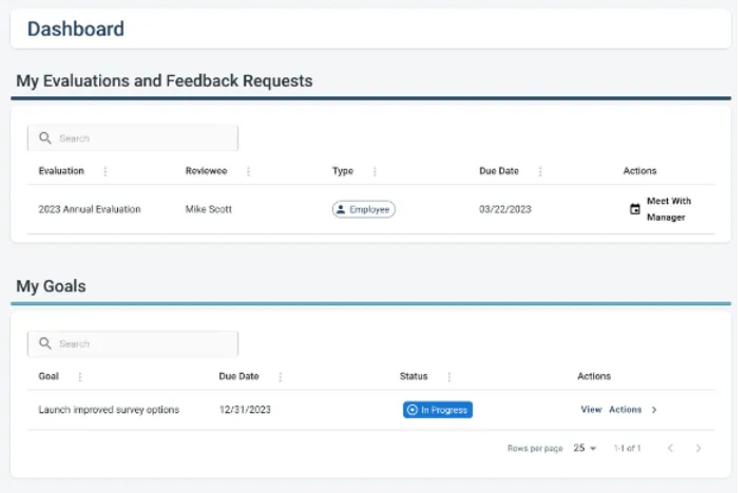Open column menu for Type header

click(x=374, y=171)
